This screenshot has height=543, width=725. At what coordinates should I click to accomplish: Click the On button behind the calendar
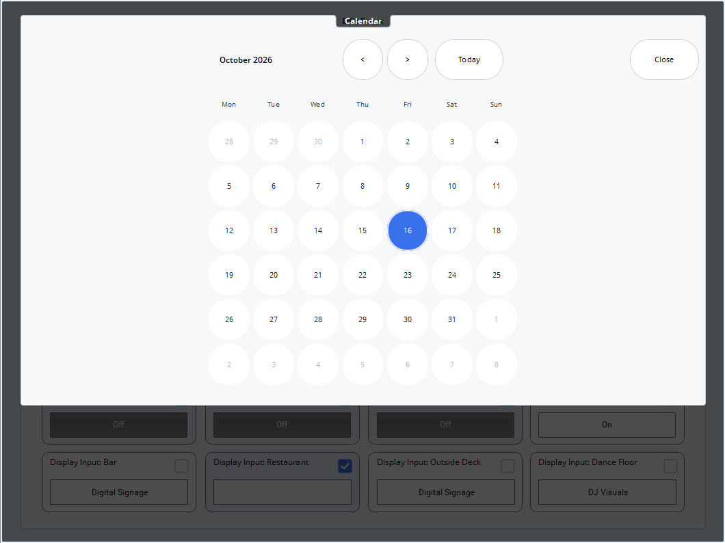coord(607,425)
